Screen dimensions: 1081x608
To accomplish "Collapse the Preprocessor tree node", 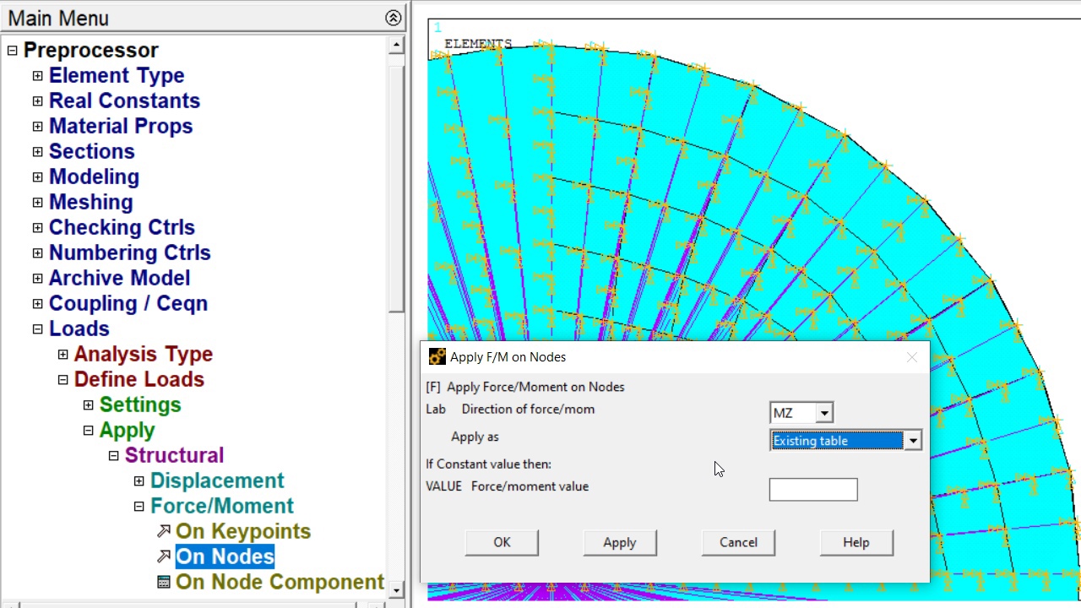I will [x=13, y=51].
